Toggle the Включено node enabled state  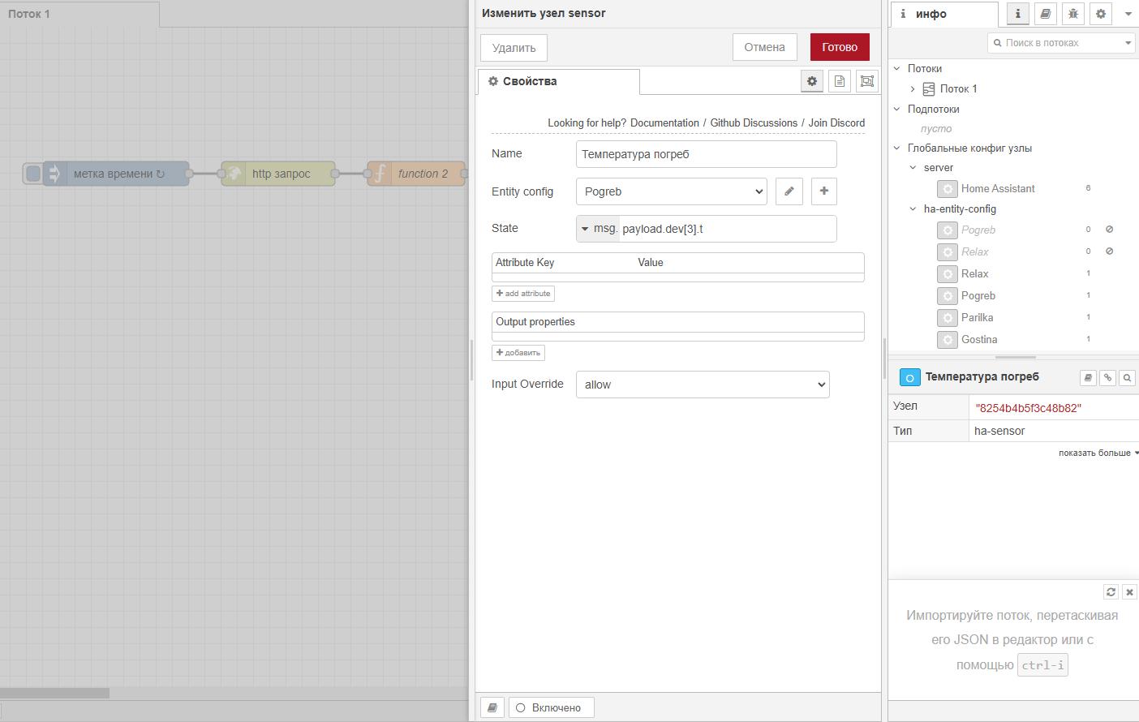(550, 707)
